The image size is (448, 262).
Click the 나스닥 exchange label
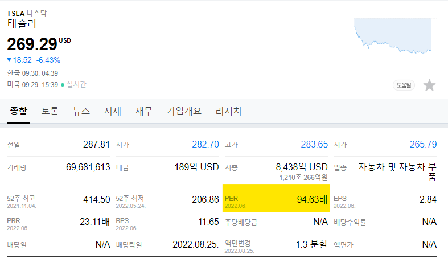point(36,14)
